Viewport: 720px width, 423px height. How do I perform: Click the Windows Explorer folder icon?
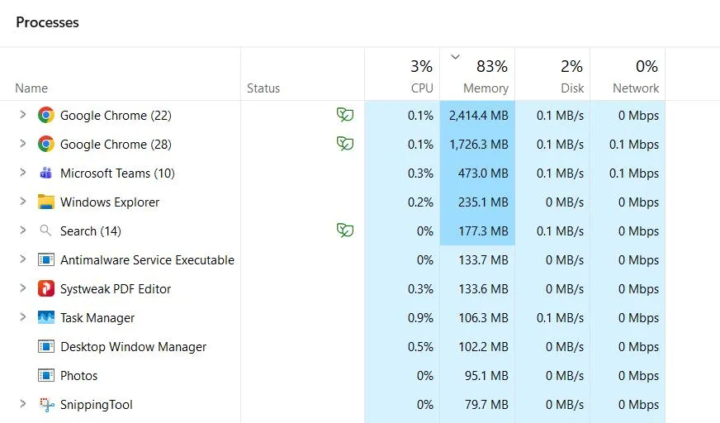tap(46, 202)
